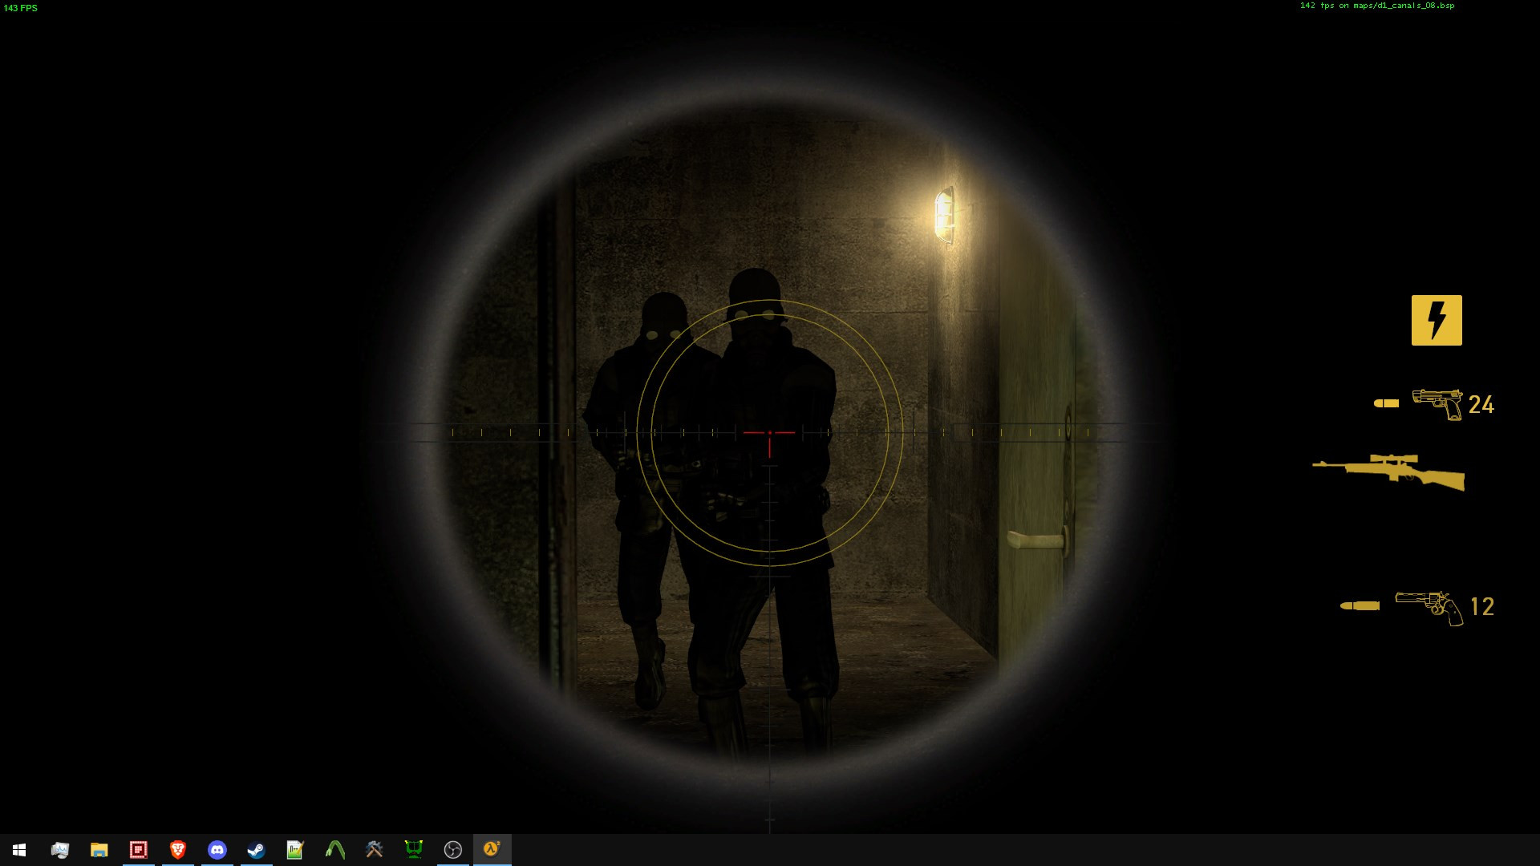
Task: Open Steam from the taskbar
Action: click(x=256, y=850)
